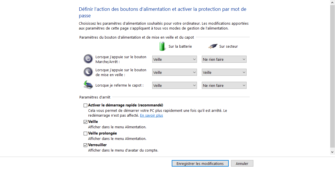The width and height of the screenshot is (335, 170).
Task: Click the power button icon
Action: pyautogui.click(x=88, y=59)
